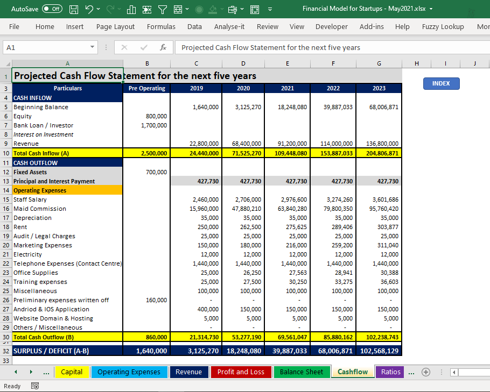Switch to the Formulas tab
Viewport: 490px width, 392px height.
pyautogui.click(x=161, y=27)
